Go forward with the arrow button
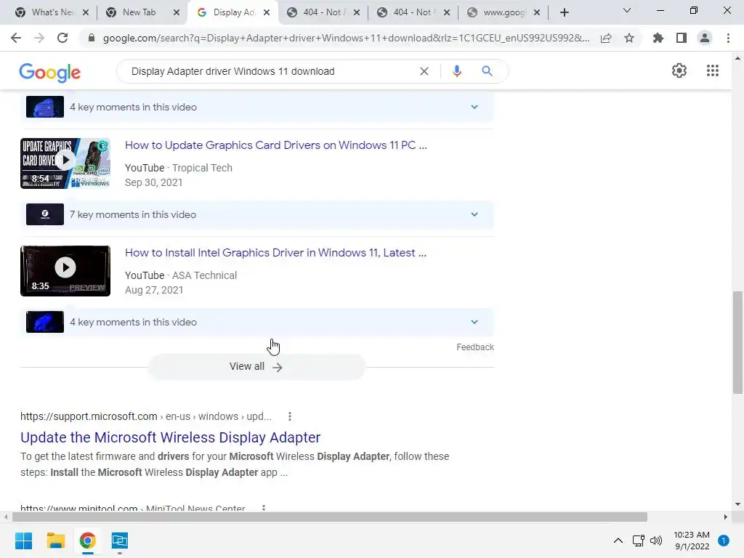Viewport: 744px width, 558px height. 39,38
